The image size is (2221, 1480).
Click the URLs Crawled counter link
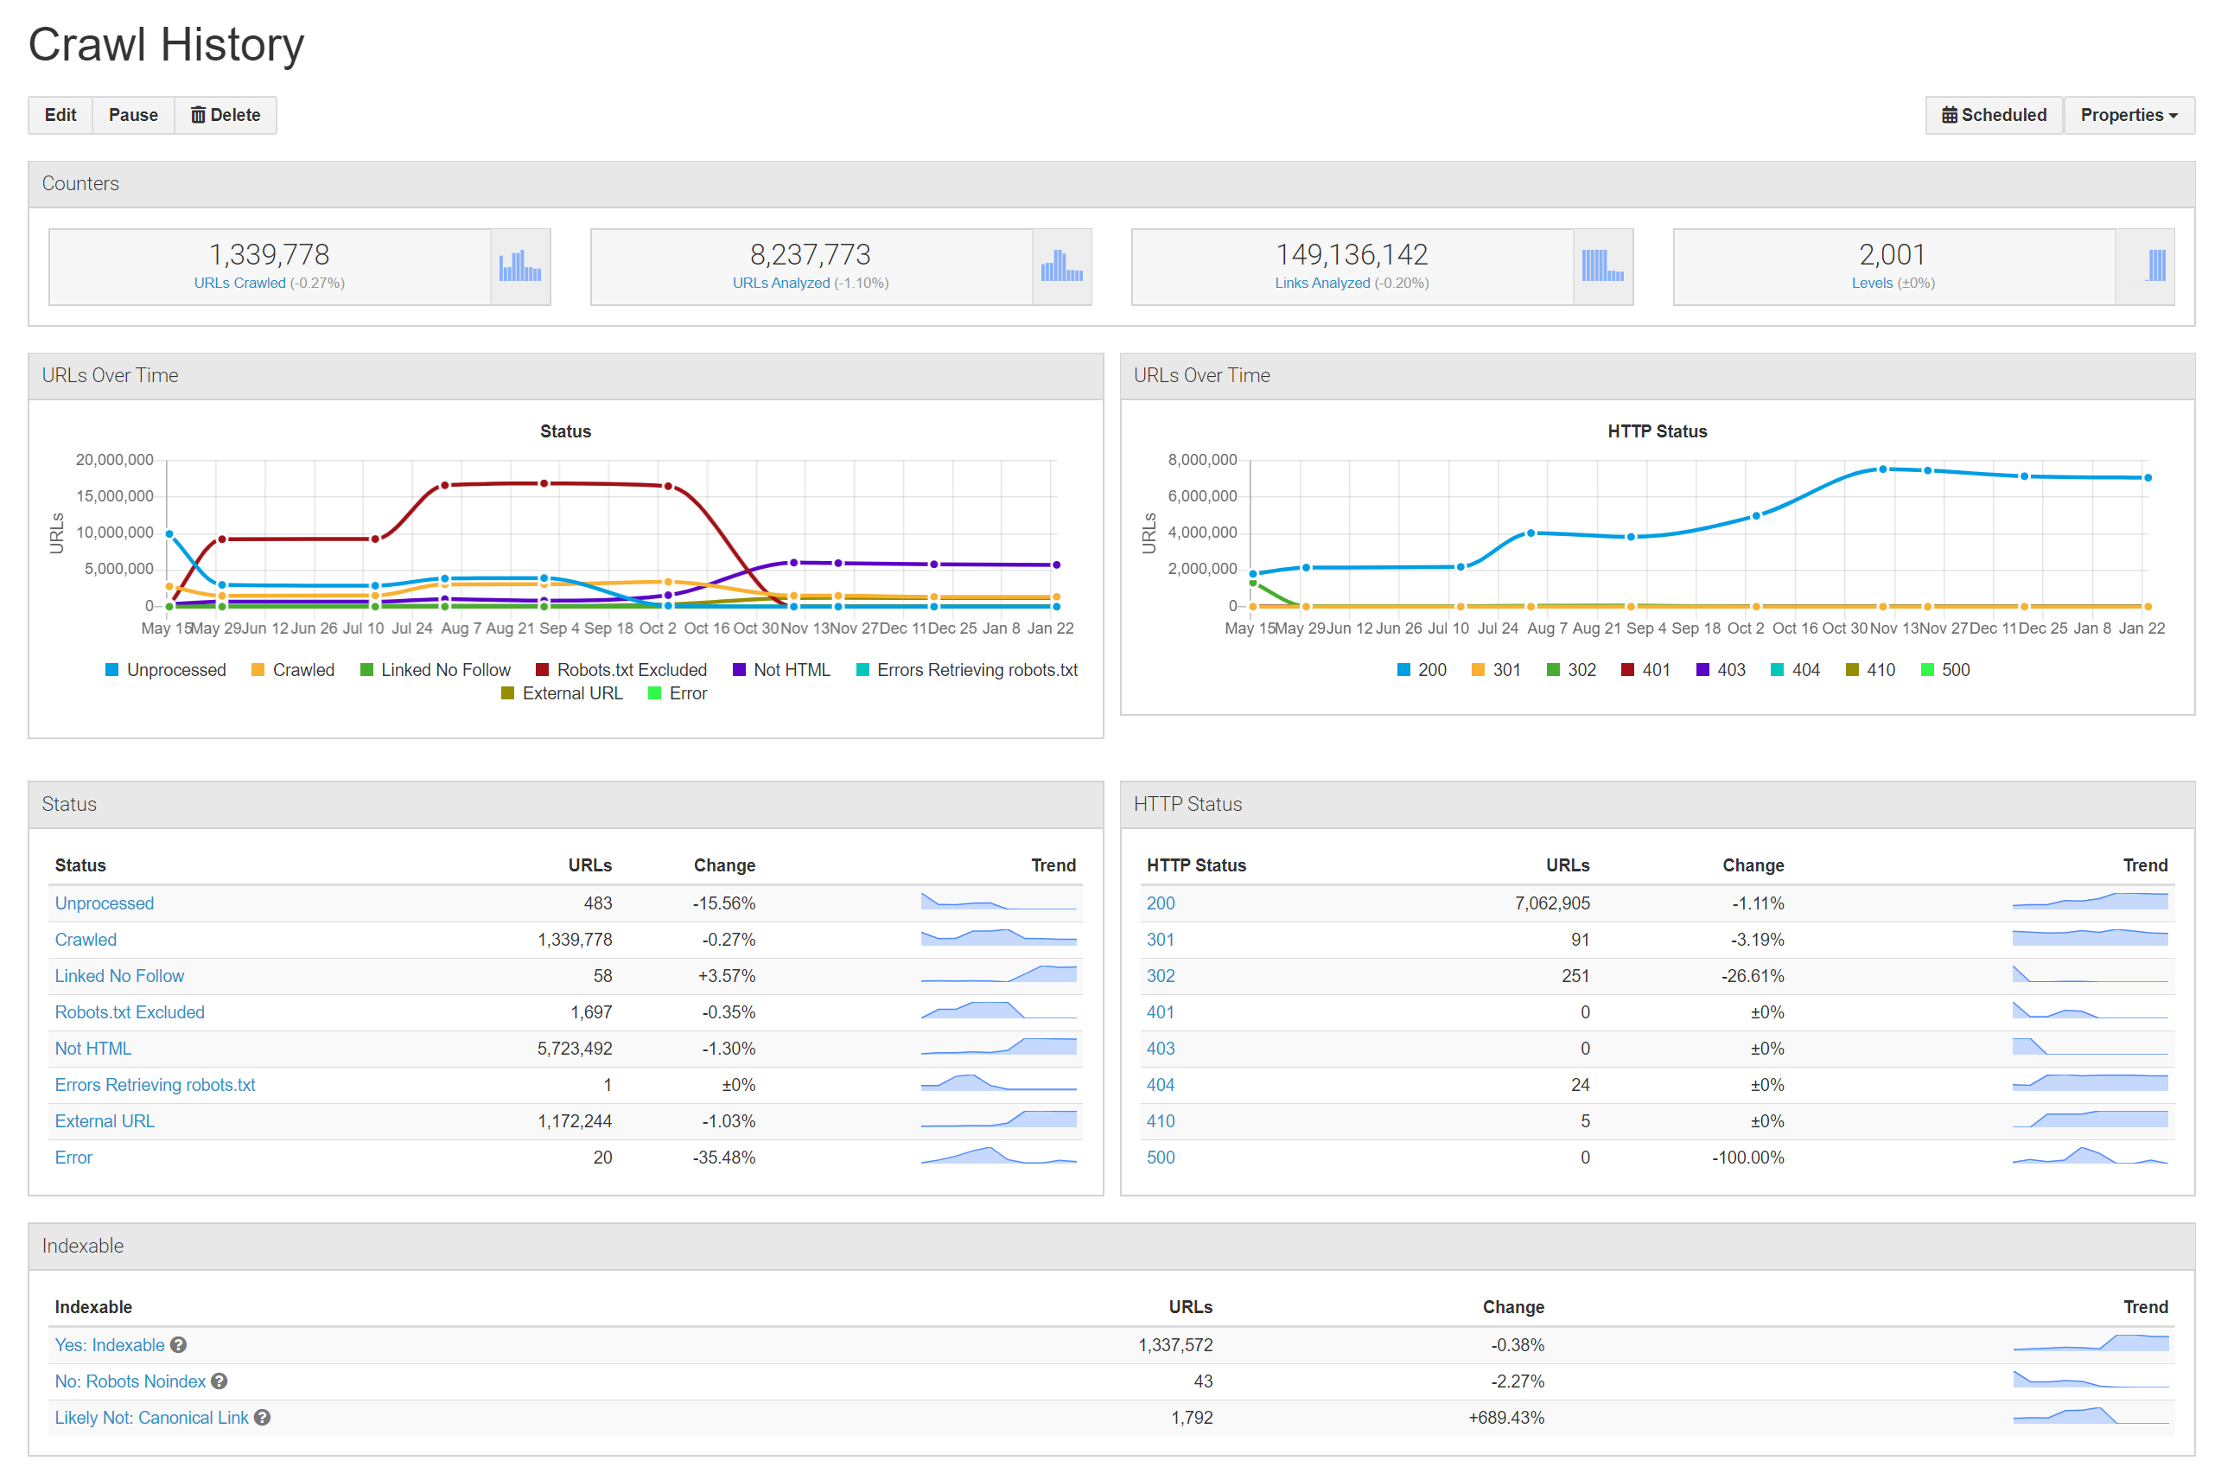239,284
